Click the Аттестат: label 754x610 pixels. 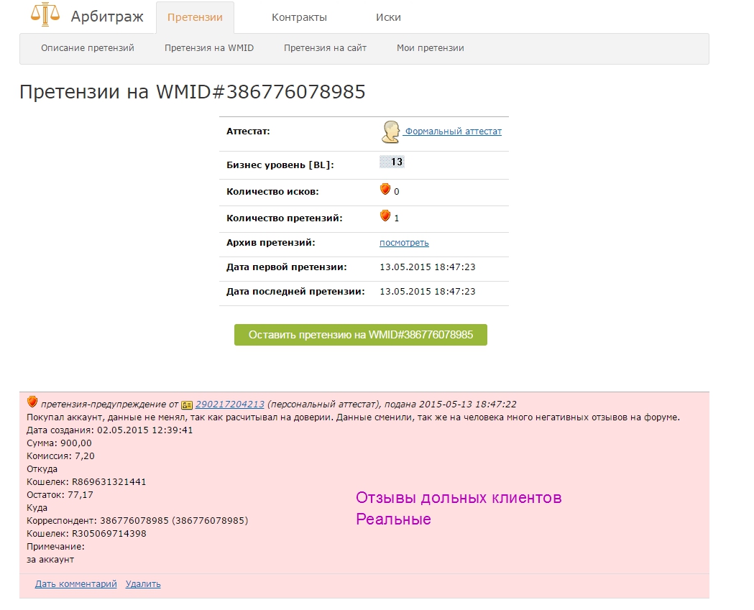tap(248, 131)
